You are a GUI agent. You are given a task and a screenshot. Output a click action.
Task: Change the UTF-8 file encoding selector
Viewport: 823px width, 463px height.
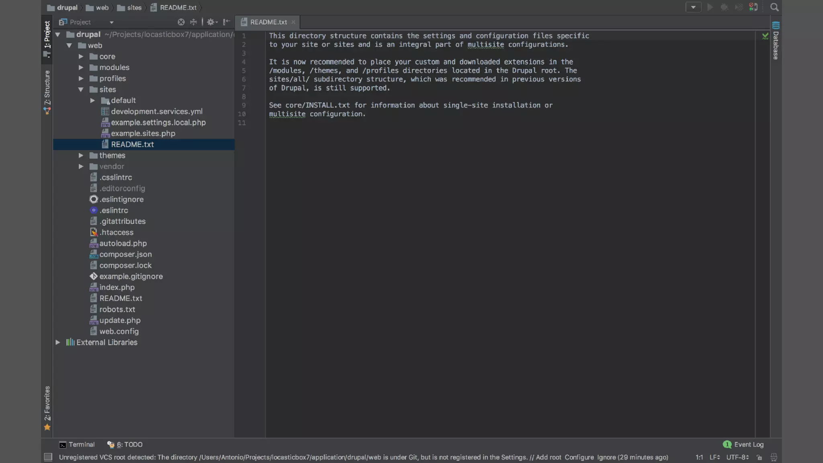pyautogui.click(x=737, y=457)
